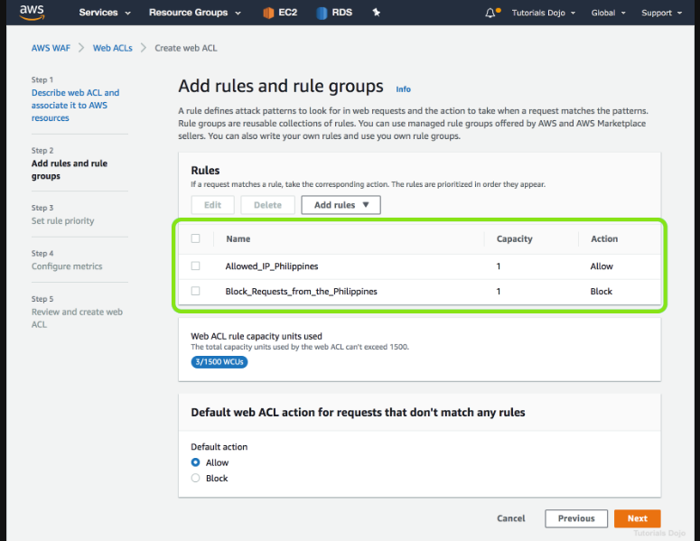Open the Add rules dropdown
The image size is (700, 541).
(341, 205)
